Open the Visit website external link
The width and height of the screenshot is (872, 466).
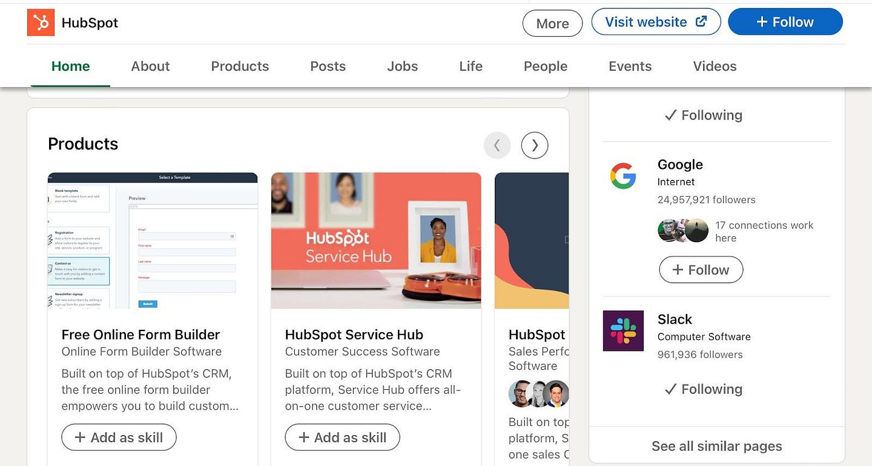pyautogui.click(x=656, y=22)
